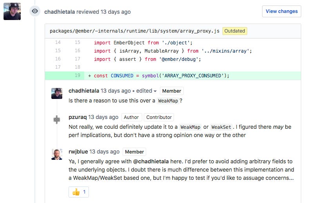Viewport: 313px width, 203px height.
Task: Toggle the thumbs up reaction
Action: [x=80, y=192]
